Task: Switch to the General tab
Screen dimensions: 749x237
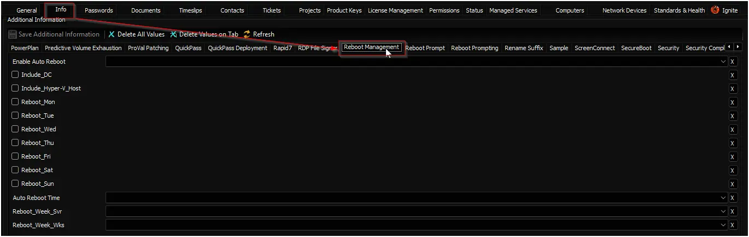Action: [x=27, y=10]
